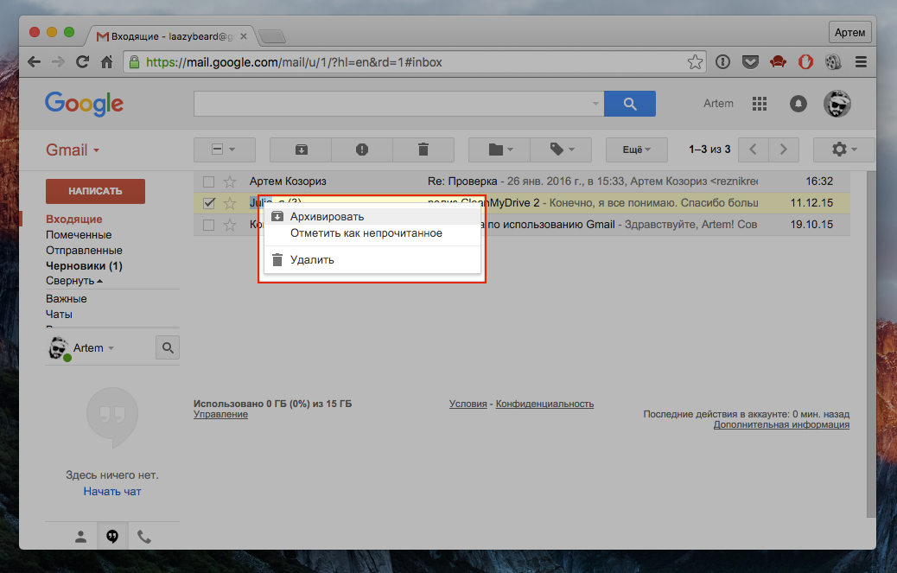
Task: Select Удалить from the context menu
Action: [x=312, y=259]
